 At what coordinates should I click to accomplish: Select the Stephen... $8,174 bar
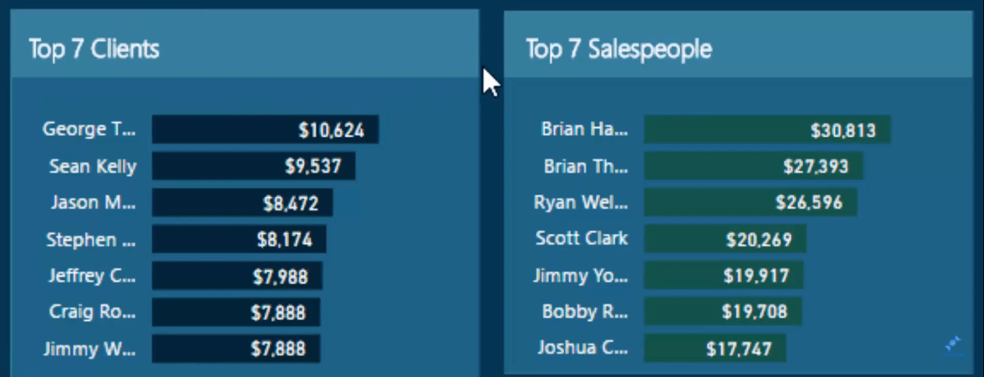coord(239,239)
